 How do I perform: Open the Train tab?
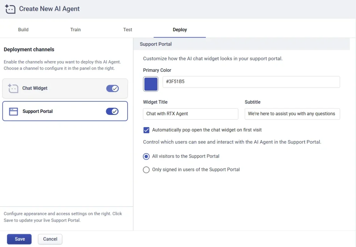[75, 30]
